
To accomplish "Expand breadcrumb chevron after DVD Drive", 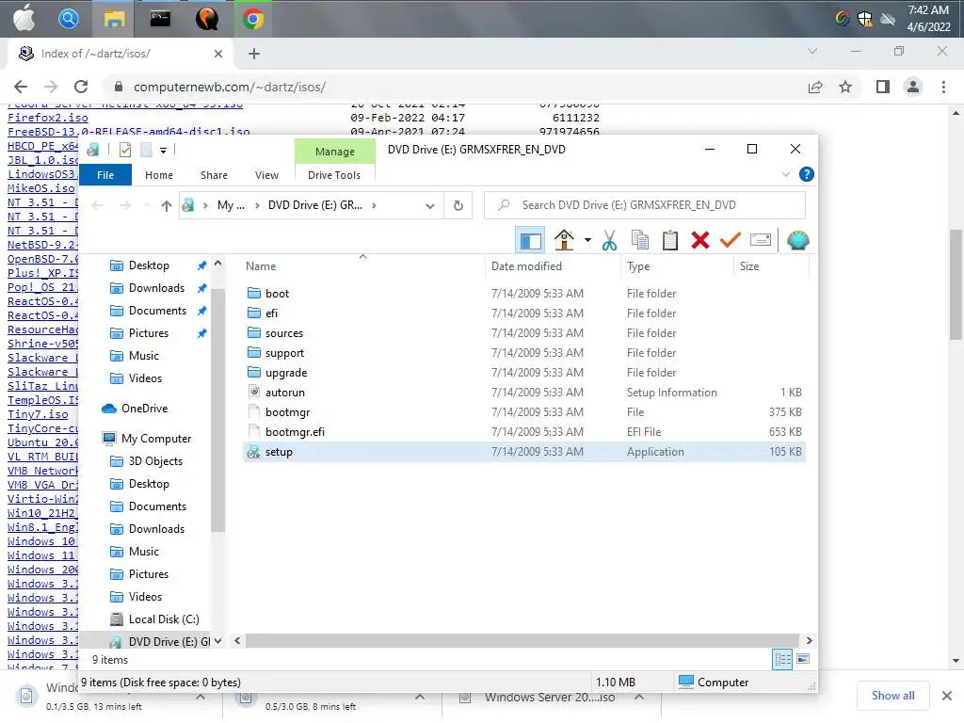I will pos(374,205).
